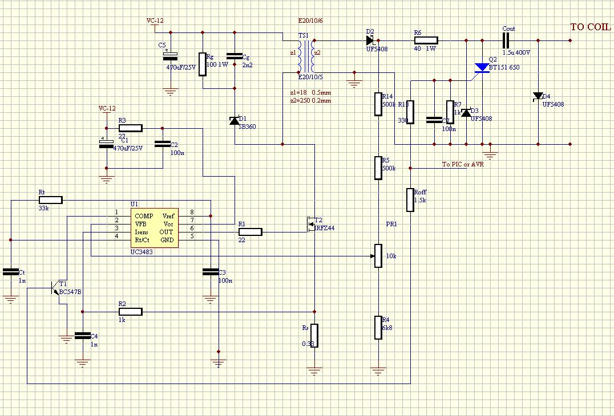The image size is (614, 416).
Task: Click the D2 UF5408 diode symbol
Action: [x=369, y=40]
